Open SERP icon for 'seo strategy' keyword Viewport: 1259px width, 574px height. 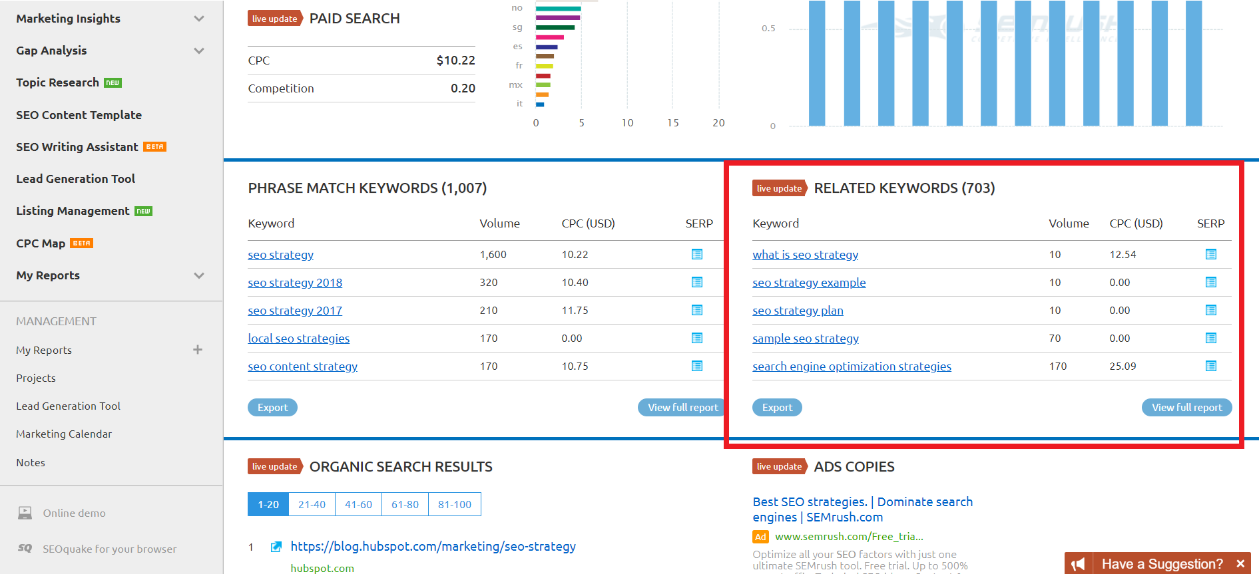697,254
